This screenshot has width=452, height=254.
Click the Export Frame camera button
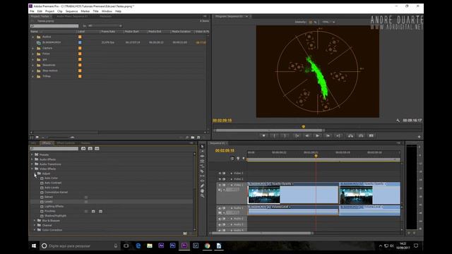click(x=371, y=135)
